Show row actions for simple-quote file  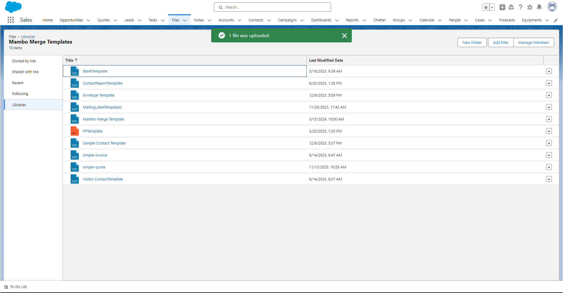(x=549, y=167)
